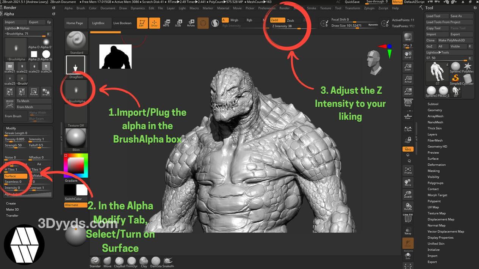The image size is (479, 269).
Task: Select the ClayBuildup brush at bottom
Action: tap(119, 261)
